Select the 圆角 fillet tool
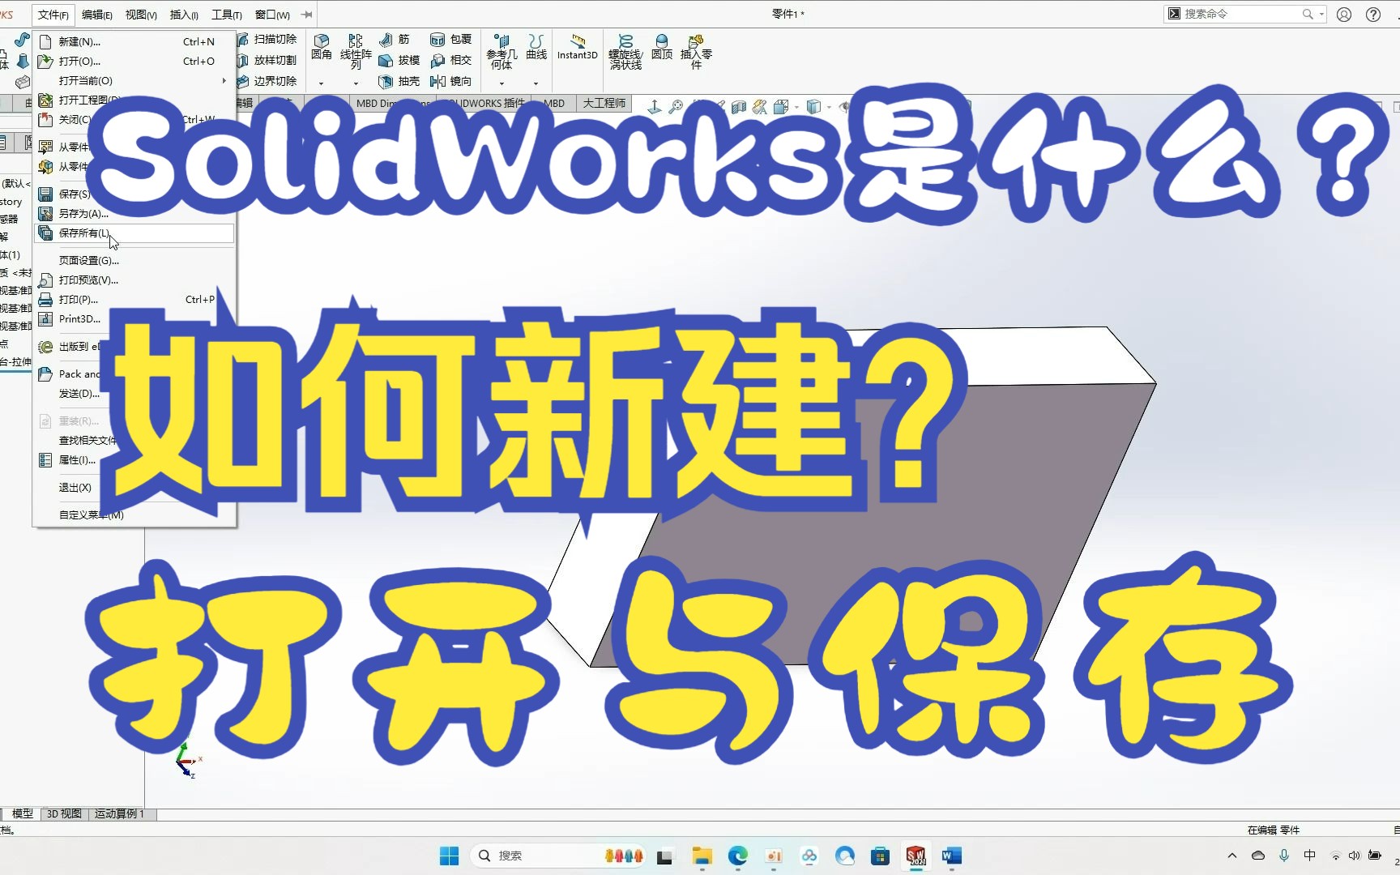 (322, 47)
